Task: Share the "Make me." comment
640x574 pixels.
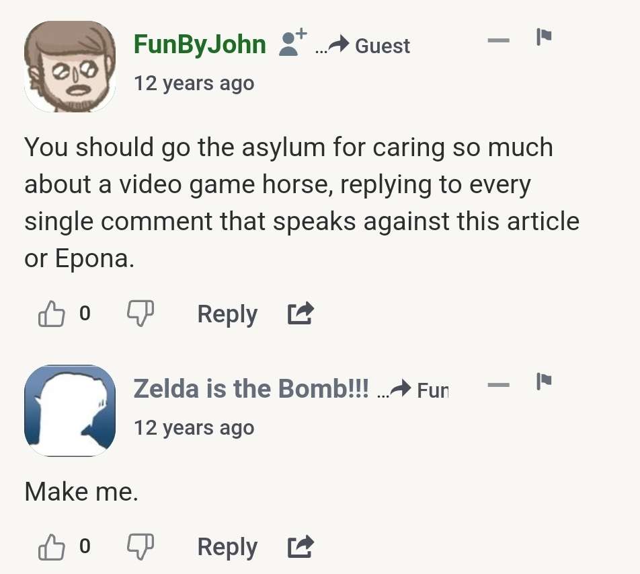Action: point(301,546)
